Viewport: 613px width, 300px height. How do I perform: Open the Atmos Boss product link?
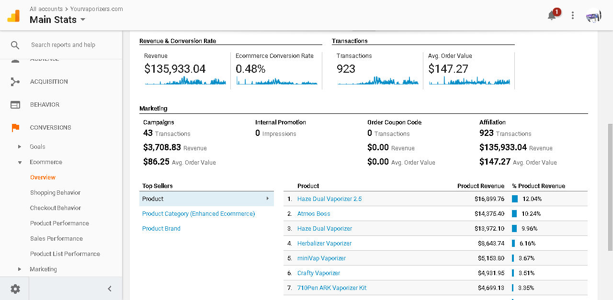click(x=314, y=214)
